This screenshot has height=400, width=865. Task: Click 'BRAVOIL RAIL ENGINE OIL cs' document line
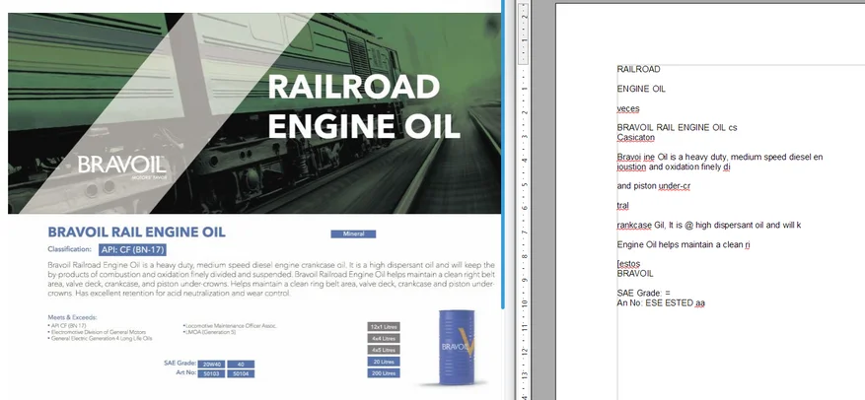[x=677, y=127]
